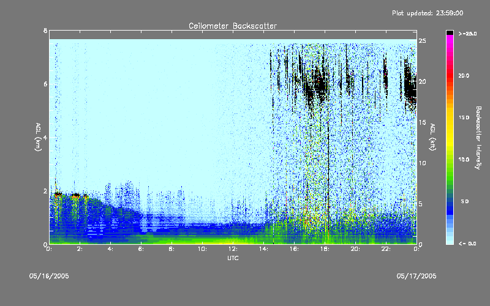Viewport: 490px width, 306px height.
Task: Click the '<= 0.0' colorbar label
Action: pos(467,244)
